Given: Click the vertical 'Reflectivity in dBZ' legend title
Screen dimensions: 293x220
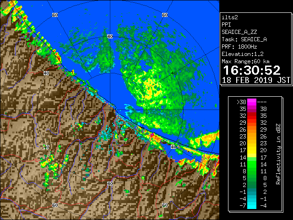Looking at the screenshot, I should click(278, 154).
